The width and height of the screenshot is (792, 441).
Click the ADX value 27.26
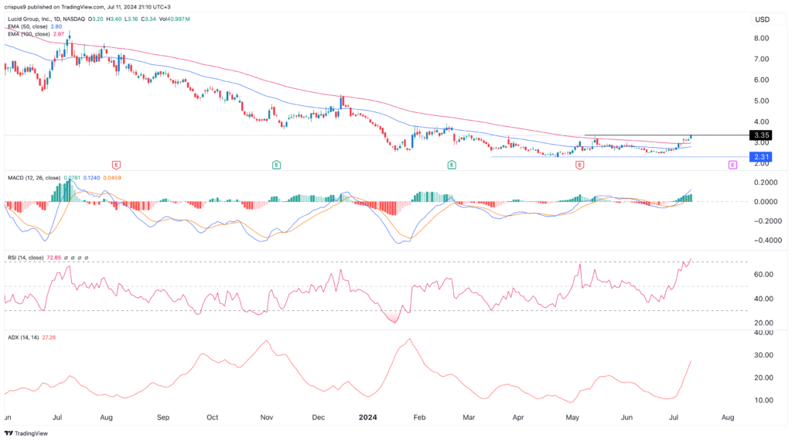(x=49, y=337)
